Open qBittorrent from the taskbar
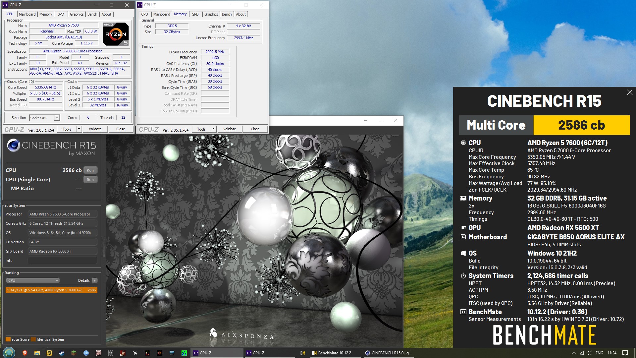The image size is (636, 358). tap(86, 353)
